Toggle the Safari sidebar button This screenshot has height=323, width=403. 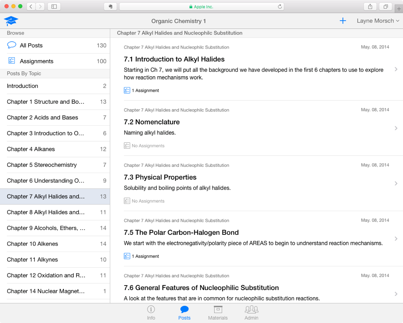54,7
